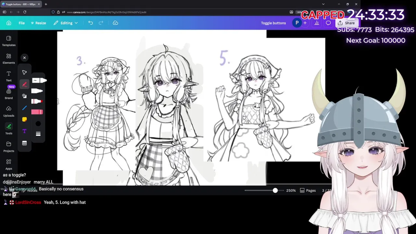The width and height of the screenshot is (416, 234).
Task: Open the Resize option
Action: [x=38, y=23]
